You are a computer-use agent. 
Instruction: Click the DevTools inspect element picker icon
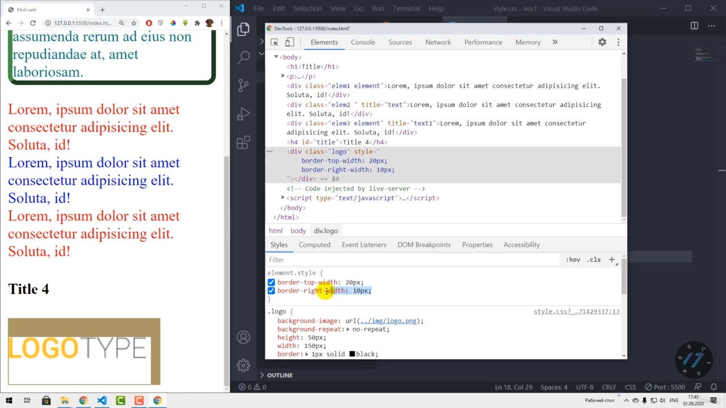click(275, 42)
